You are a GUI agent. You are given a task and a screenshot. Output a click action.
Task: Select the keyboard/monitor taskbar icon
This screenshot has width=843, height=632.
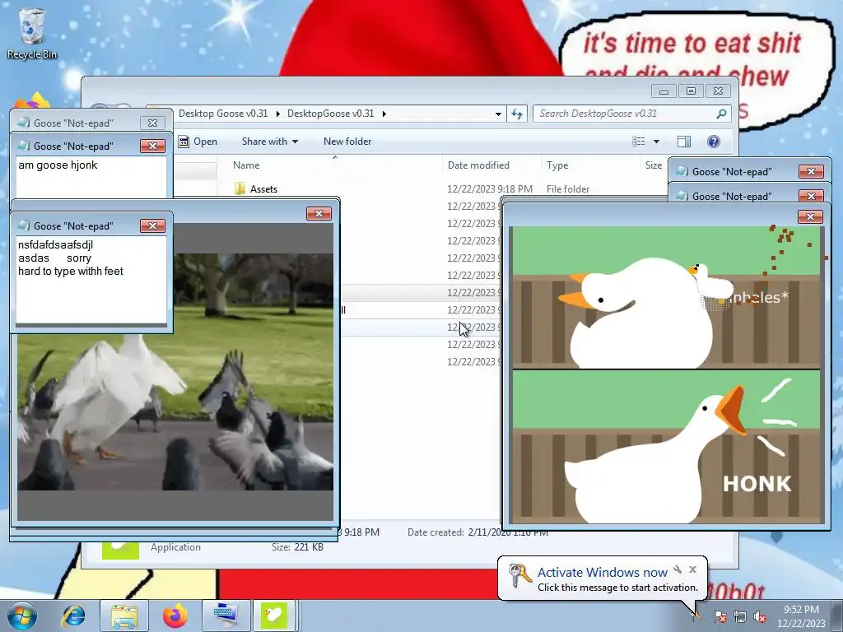(x=226, y=616)
